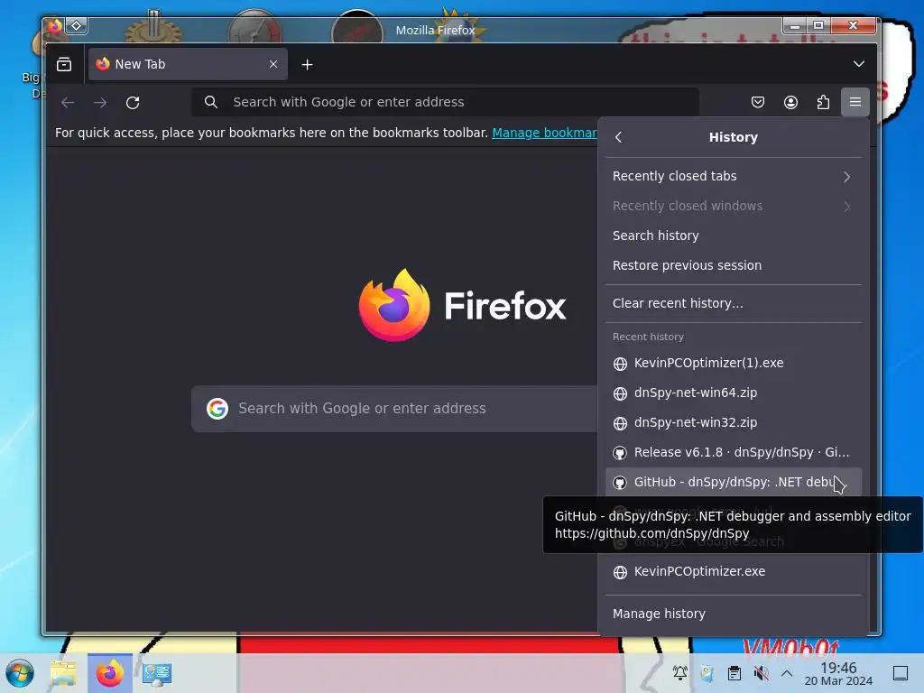Expand hidden system tray icons arrow
Screen dimensions: 924x693
787,672
